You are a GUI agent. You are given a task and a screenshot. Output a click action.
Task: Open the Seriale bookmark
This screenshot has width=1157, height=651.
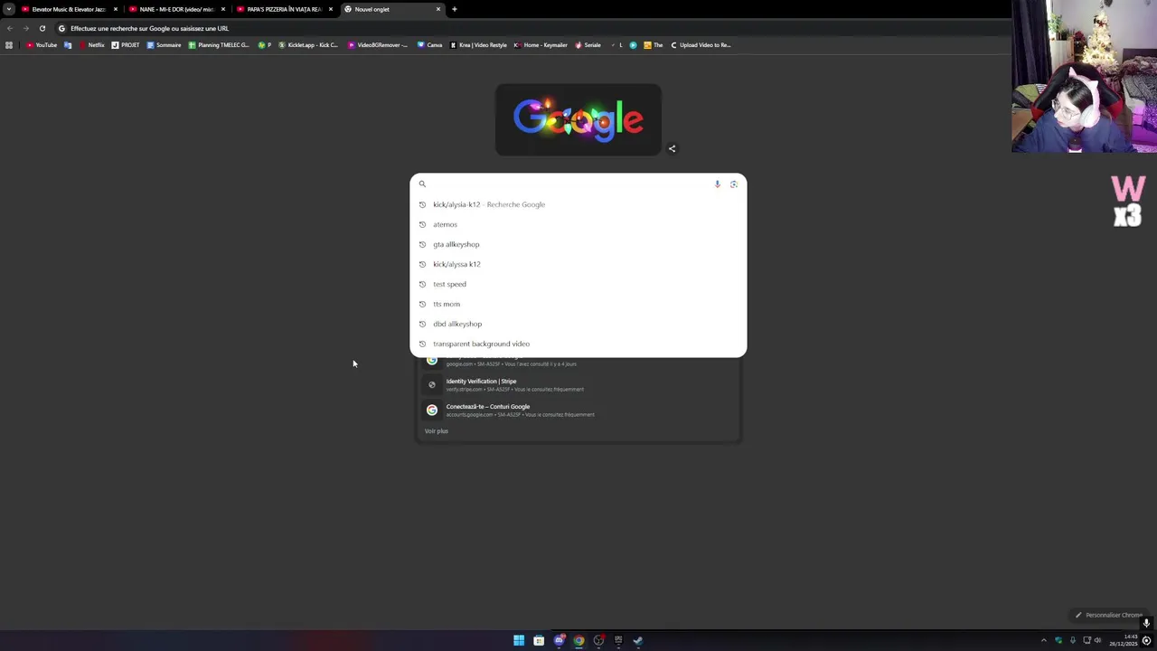588,45
